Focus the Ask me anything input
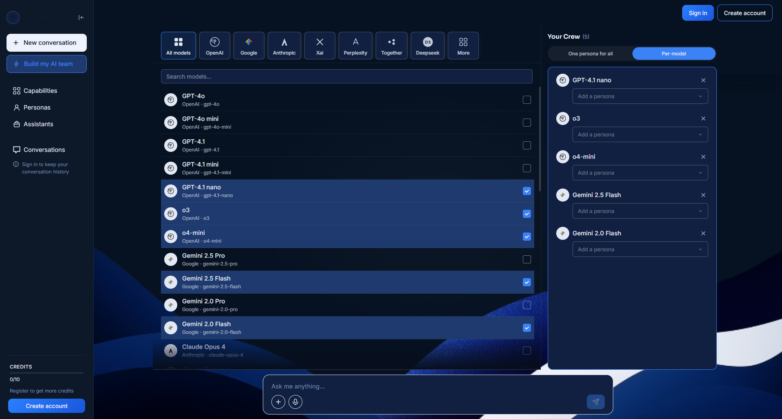The width and height of the screenshot is (782, 419). 438,386
